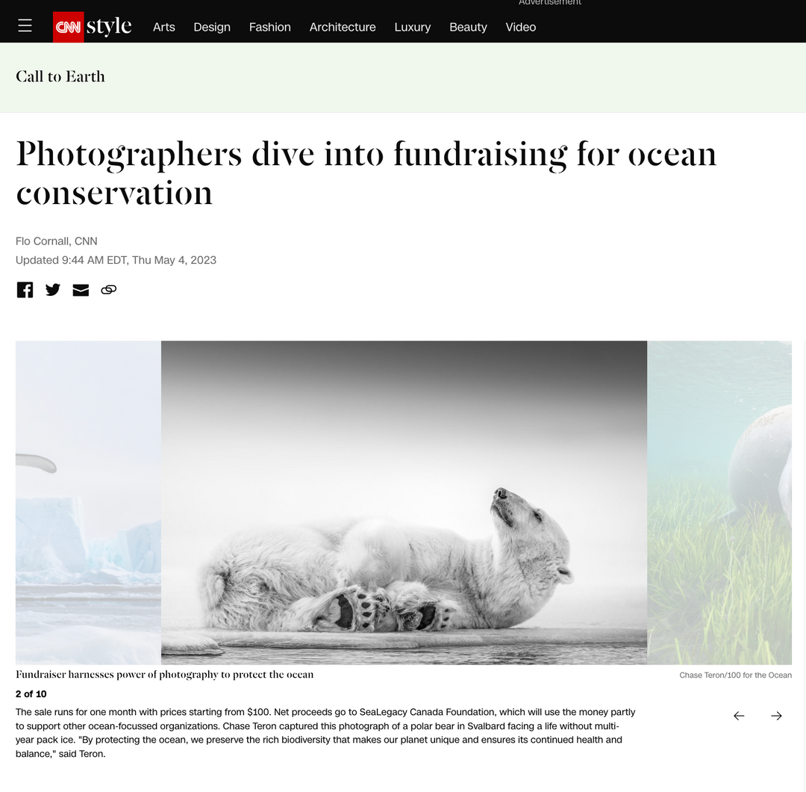Viewport: 806px width, 792px height.
Task: Go to previous gallery photo arrow
Action: (739, 716)
